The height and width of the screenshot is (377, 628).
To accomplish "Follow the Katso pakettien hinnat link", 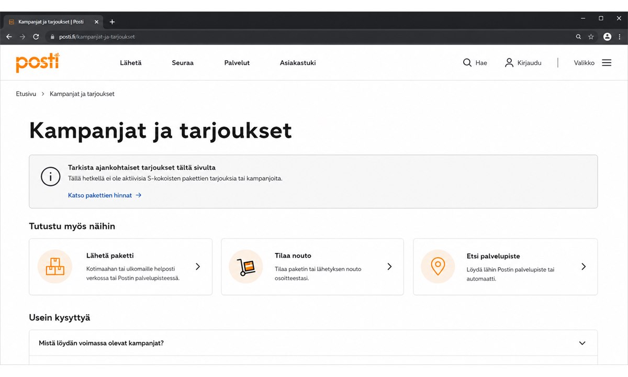I will [100, 195].
